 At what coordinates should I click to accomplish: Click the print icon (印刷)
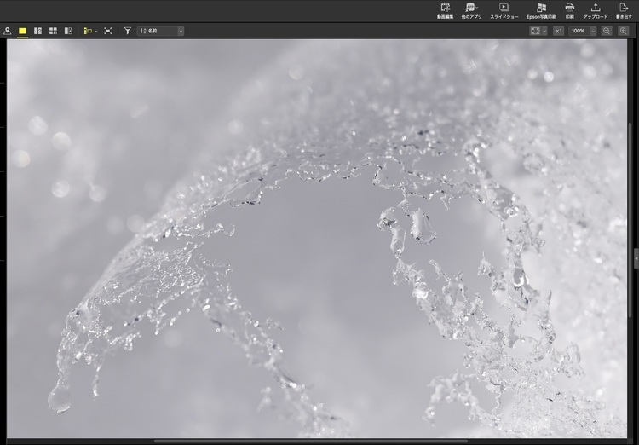coord(569,9)
